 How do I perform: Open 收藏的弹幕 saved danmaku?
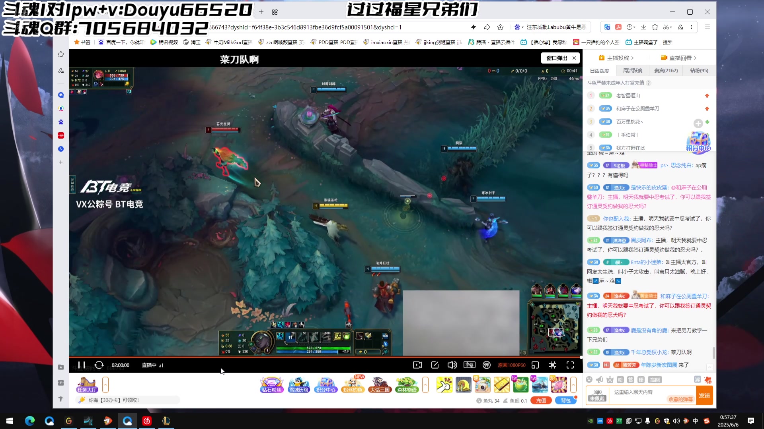(x=681, y=399)
